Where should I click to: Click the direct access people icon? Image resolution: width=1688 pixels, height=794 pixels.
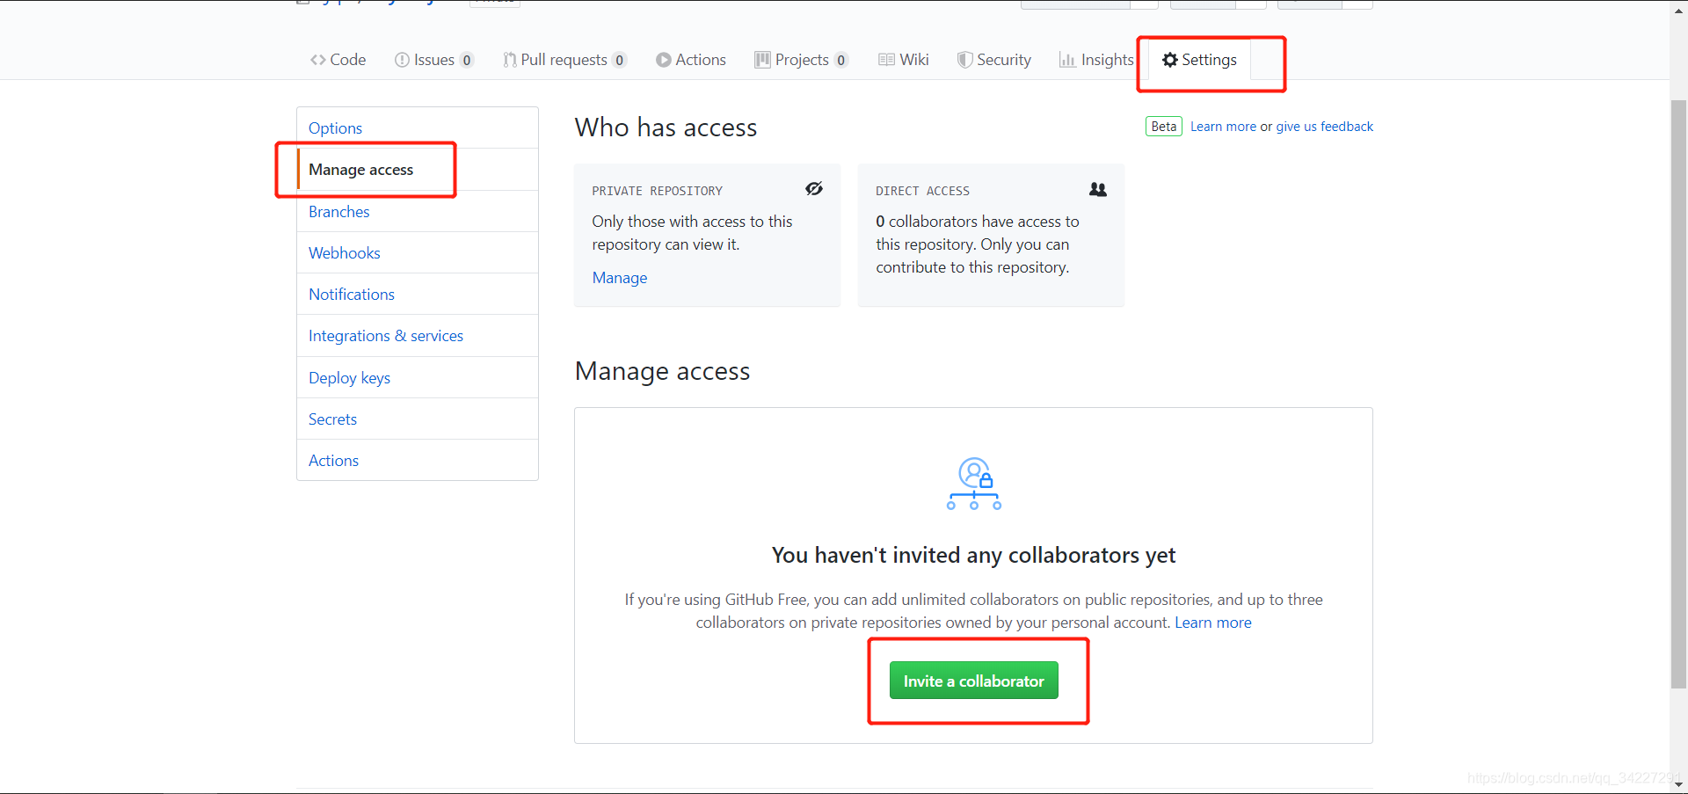[x=1098, y=189]
